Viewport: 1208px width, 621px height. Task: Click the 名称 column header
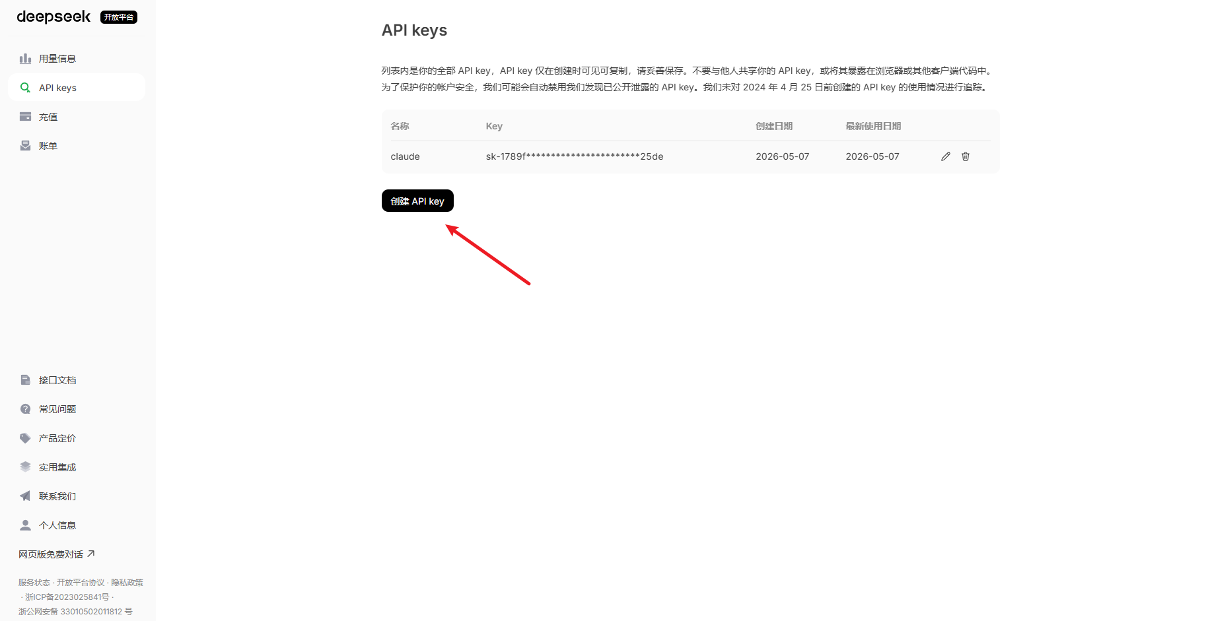point(400,126)
